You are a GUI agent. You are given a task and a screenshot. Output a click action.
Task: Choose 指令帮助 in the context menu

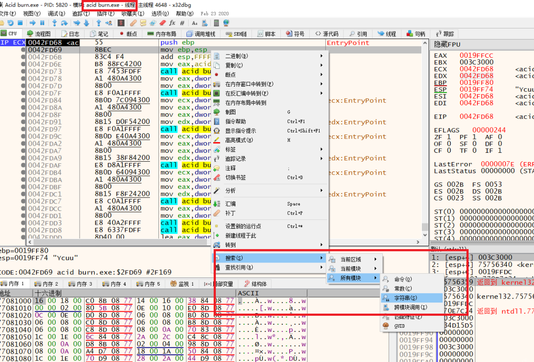[270, 121]
